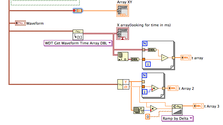The width and height of the screenshot is (223, 125).
Task: Click N count terminal of lower For Loop
Action: pos(144,75)
